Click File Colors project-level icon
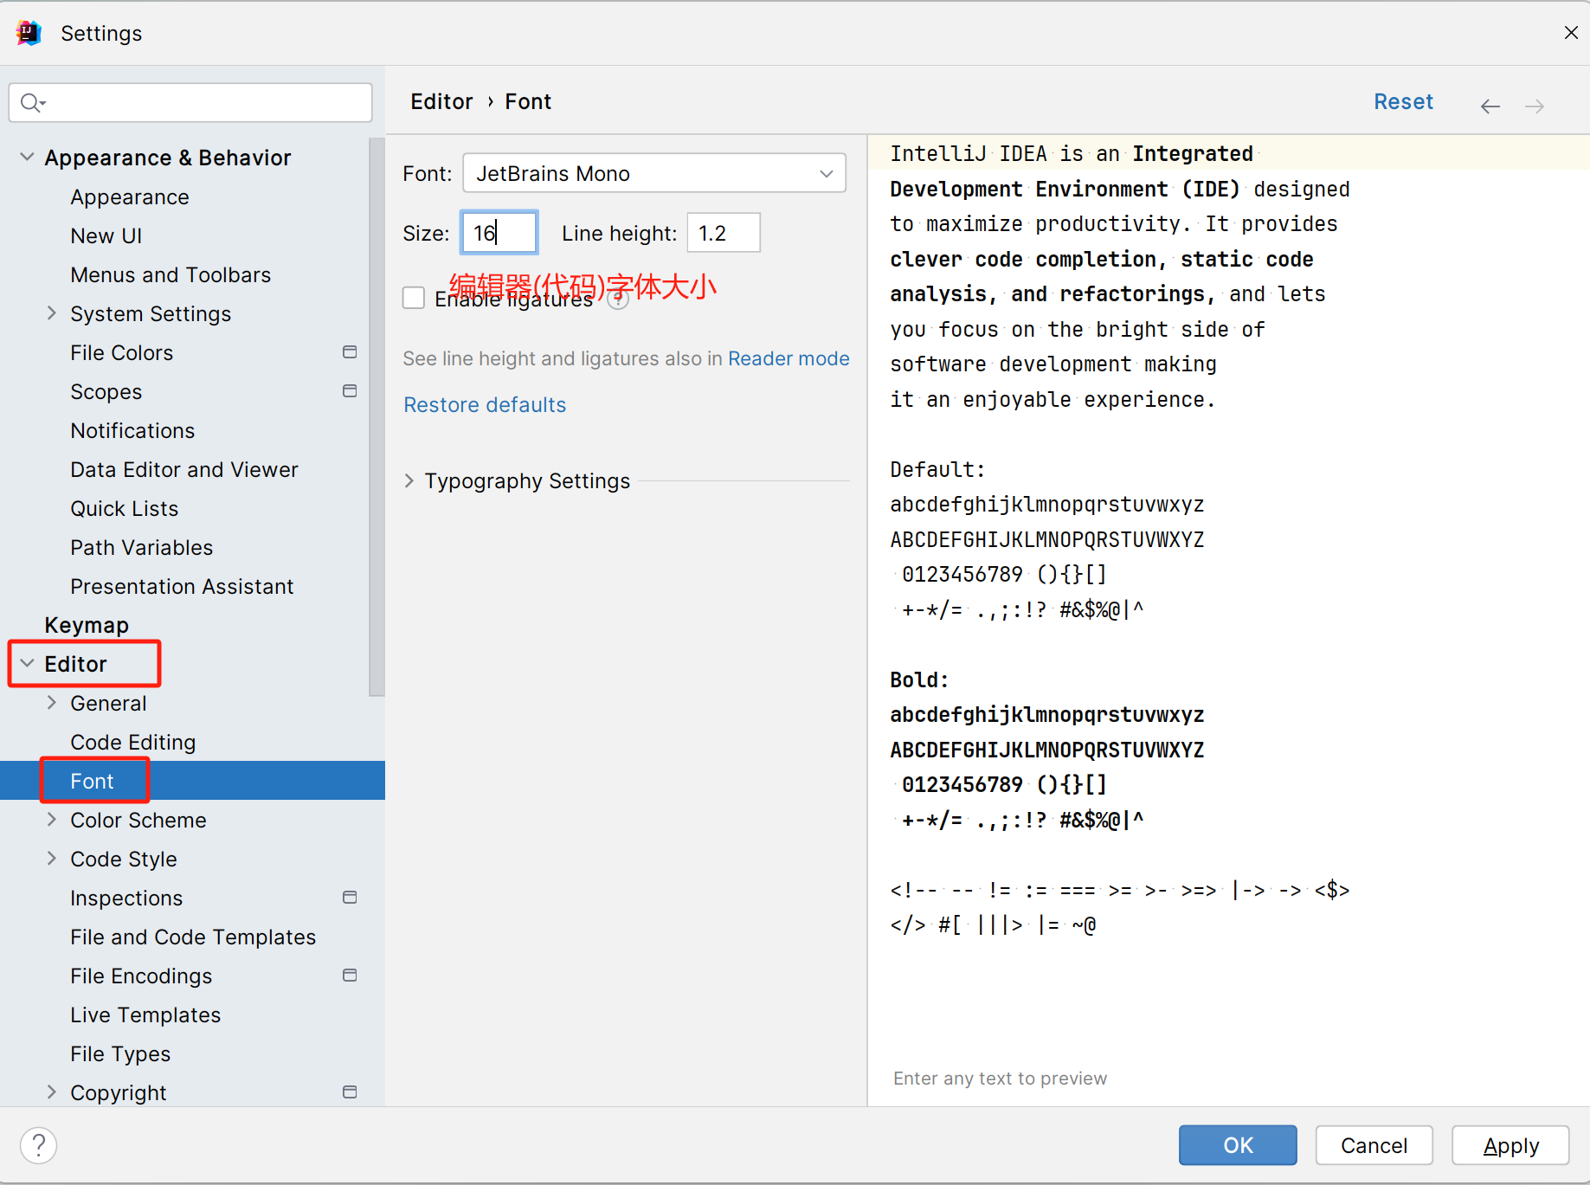Screen dimensions: 1590x1185 (350, 352)
